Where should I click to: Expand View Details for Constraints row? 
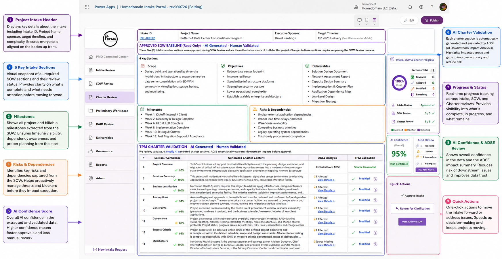[x=326, y=212]
